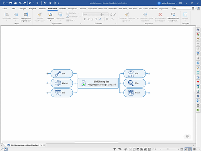
Task: Select the Warum topic
Action: [x=62, y=83]
